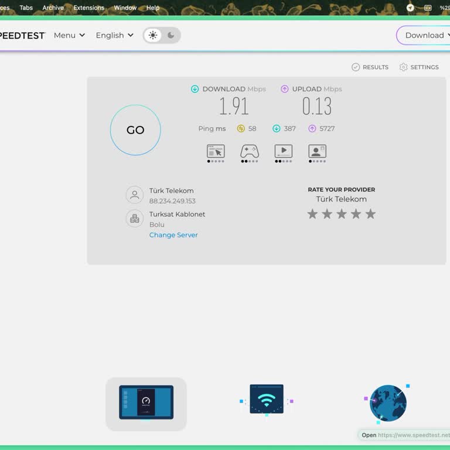Open RESULTS history

[x=370, y=67]
